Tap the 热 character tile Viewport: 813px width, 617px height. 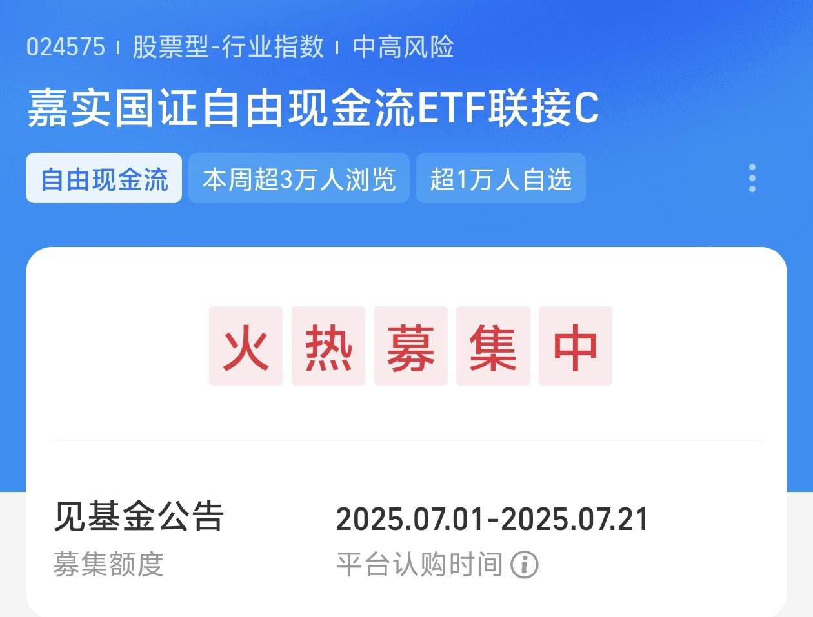[x=328, y=346]
